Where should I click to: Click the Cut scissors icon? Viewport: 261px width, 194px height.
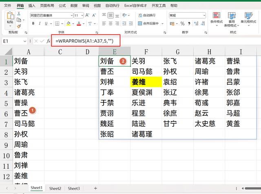pyautogui.click(x=19, y=13)
